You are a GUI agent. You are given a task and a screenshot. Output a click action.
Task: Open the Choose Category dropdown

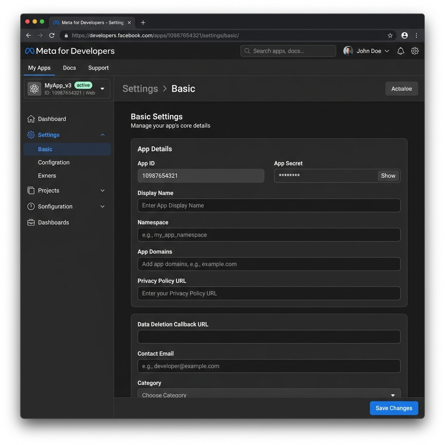[x=269, y=394]
